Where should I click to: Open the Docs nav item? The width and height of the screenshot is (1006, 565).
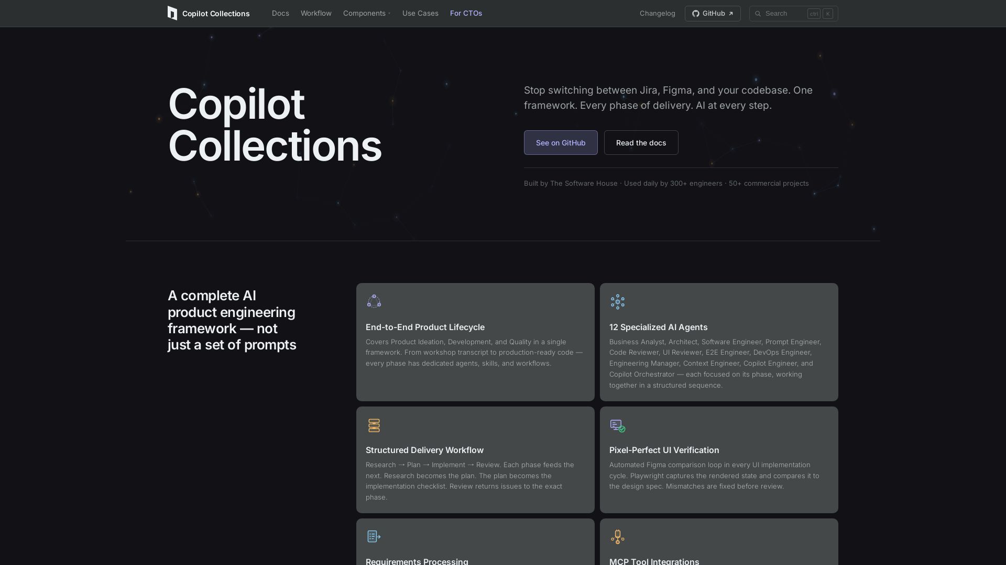(280, 13)
